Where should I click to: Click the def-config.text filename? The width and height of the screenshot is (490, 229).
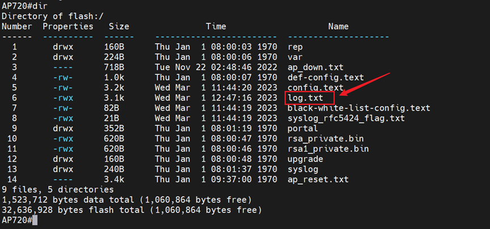point(326,77)
